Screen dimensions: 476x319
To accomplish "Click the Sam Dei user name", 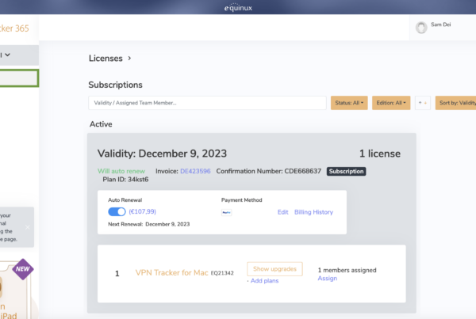I will pos(441,25).
